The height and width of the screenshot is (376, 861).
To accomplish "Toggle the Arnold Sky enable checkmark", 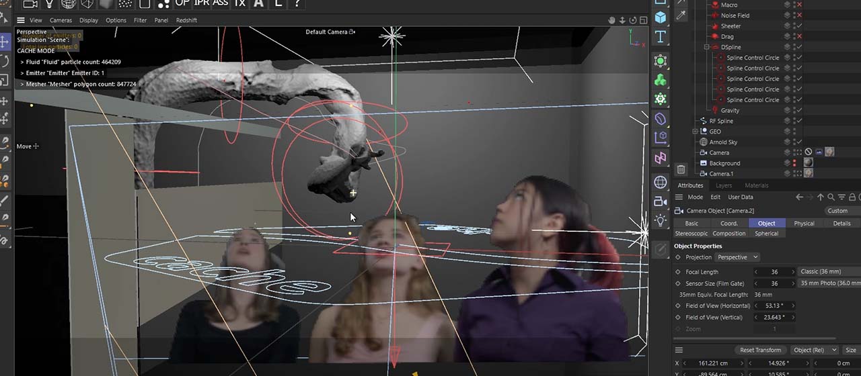I will tap(799, 142).
